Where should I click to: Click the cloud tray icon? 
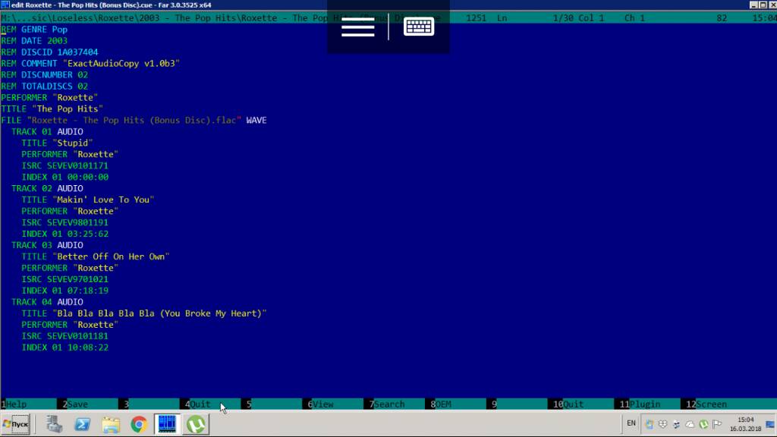(690, 424)
